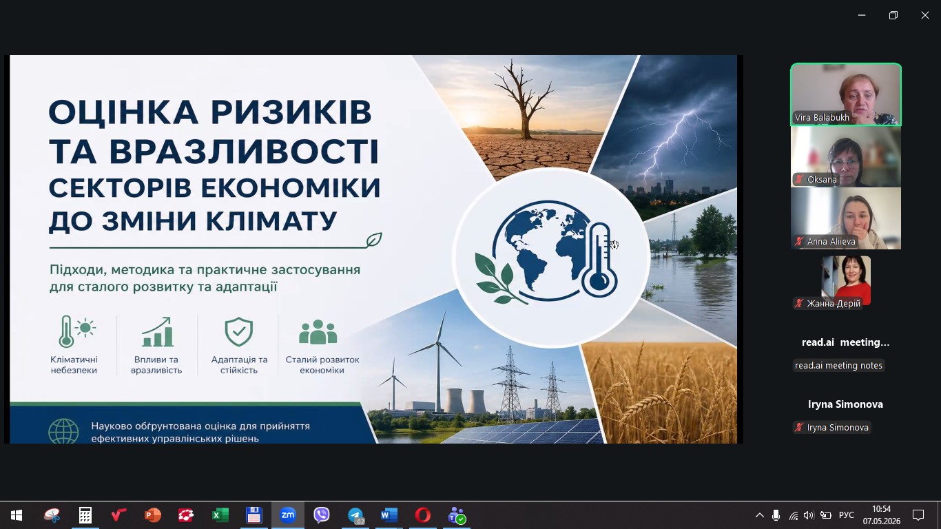
Task: Launch Snipping Tool from the taskbar
Action: [x=52, y=515]
